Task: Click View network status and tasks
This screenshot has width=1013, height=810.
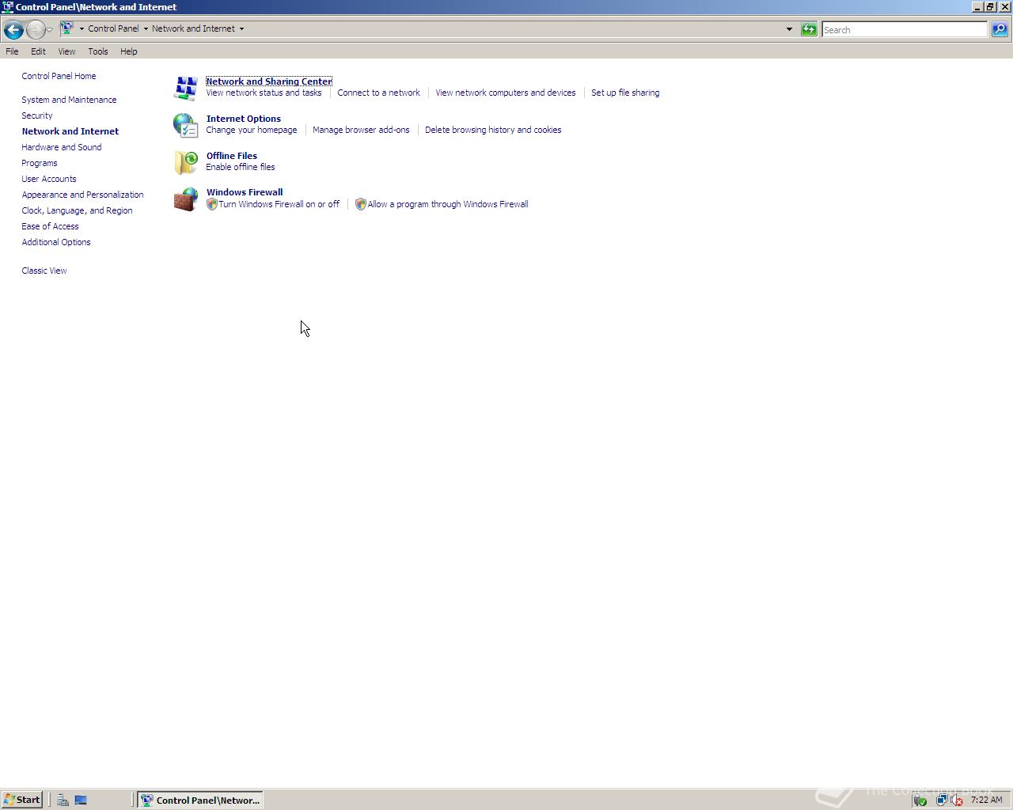Action: (264, 93)
